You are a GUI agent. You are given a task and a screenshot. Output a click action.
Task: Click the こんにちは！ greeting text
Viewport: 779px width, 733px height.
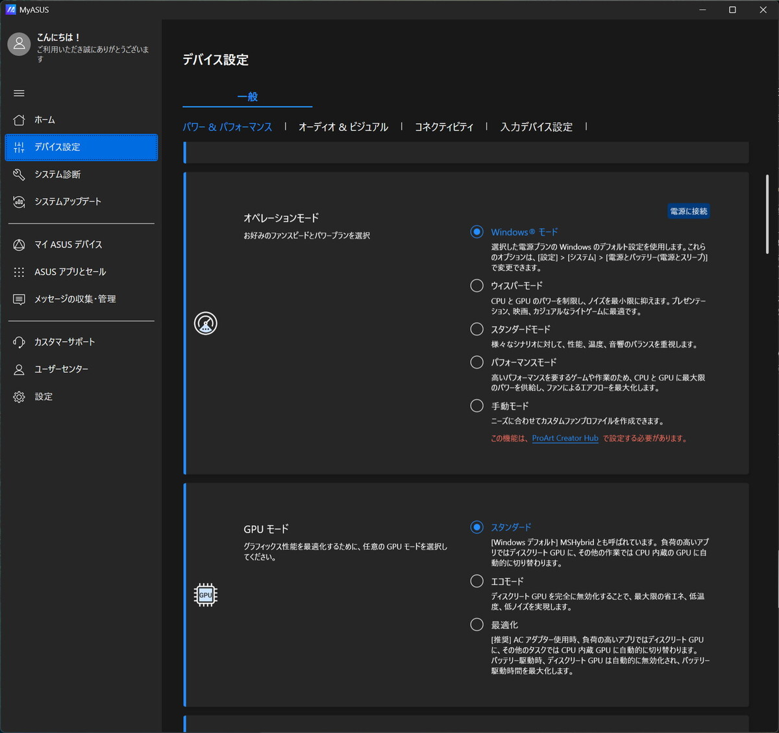point(58,38)
